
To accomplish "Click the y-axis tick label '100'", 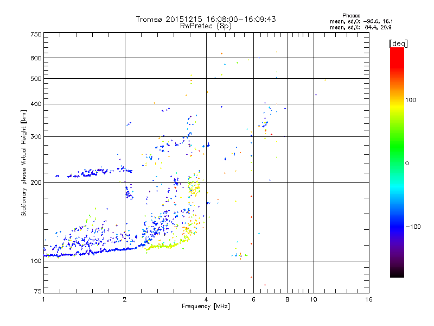I will [x=36, y=261].
